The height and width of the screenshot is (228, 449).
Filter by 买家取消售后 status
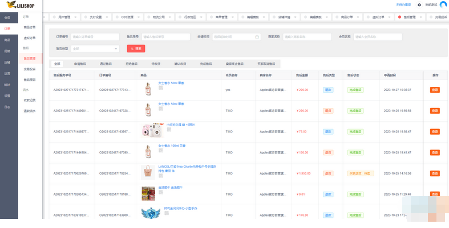tap(266, 64)
